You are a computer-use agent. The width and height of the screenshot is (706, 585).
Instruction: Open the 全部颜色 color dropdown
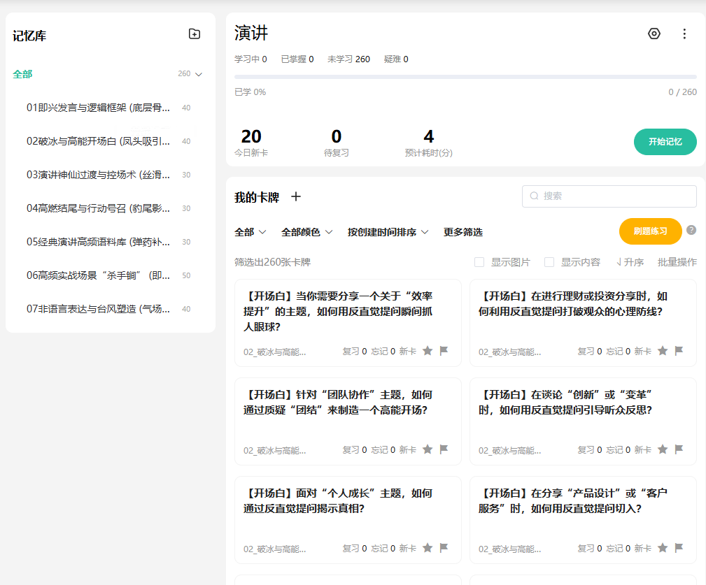click(x=306, y=232)
